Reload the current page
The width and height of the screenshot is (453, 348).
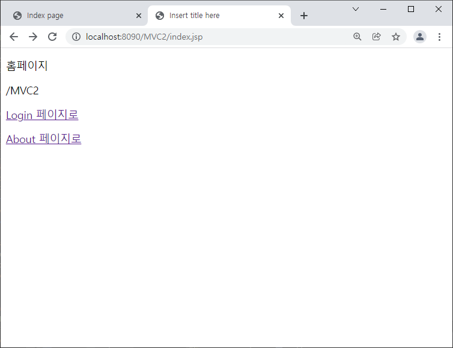pyautogui.click(x=52, y=37)
